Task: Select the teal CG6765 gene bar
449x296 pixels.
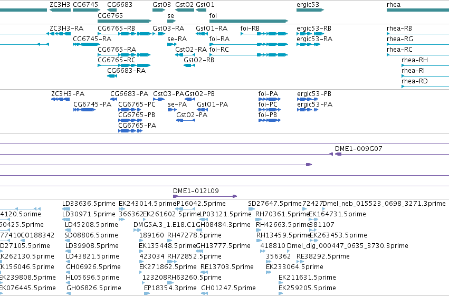Action: coord(125,21)
